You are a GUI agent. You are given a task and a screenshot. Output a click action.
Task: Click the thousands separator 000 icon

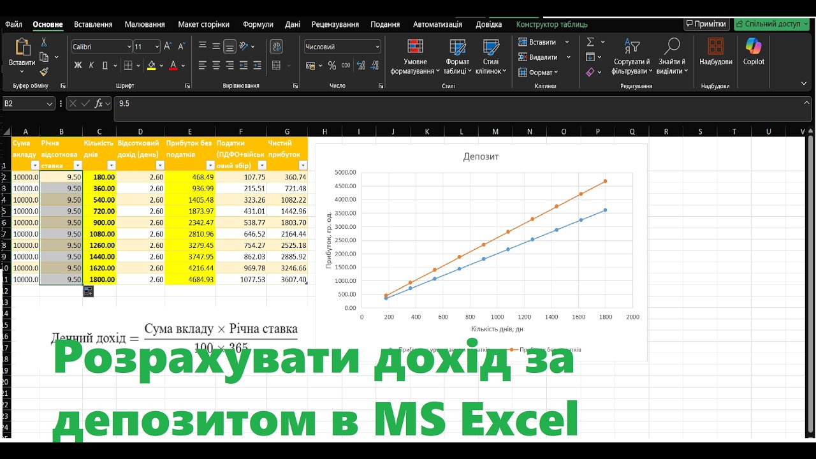click(346, 65)
